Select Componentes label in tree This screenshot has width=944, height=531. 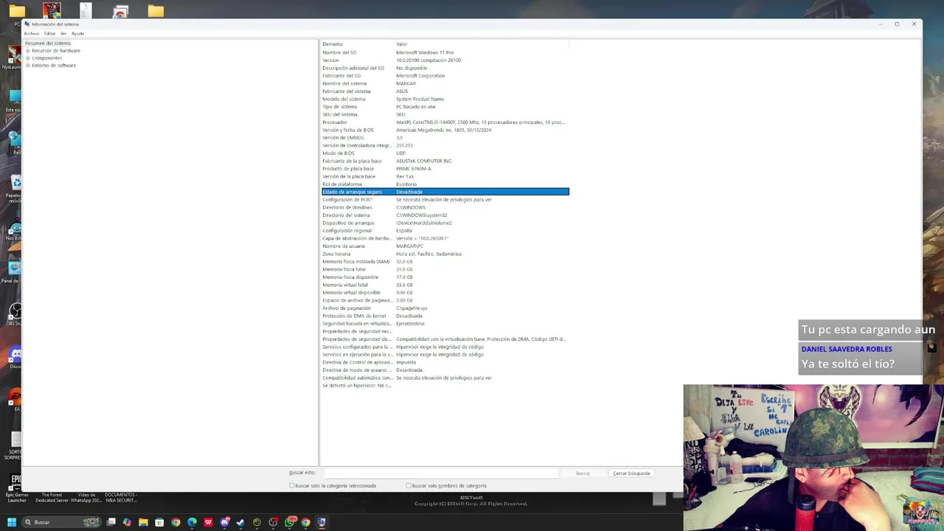coord(47,58)
